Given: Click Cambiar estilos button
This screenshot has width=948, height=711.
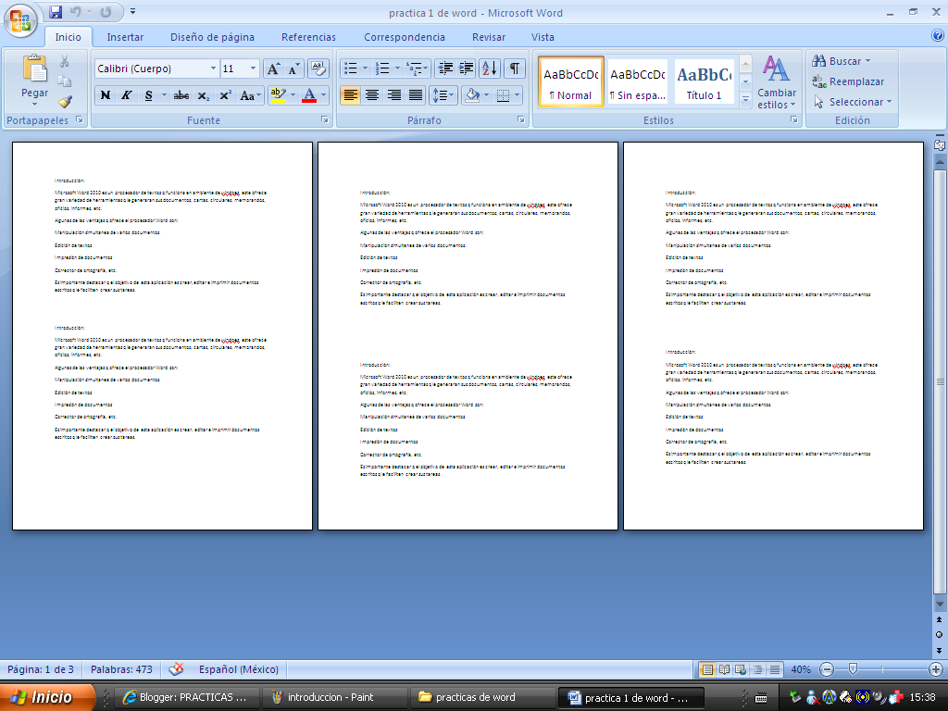Looking at the screenshot, I should pos(777,82).
